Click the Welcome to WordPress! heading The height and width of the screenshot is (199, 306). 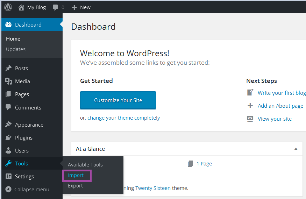[125, 54]
